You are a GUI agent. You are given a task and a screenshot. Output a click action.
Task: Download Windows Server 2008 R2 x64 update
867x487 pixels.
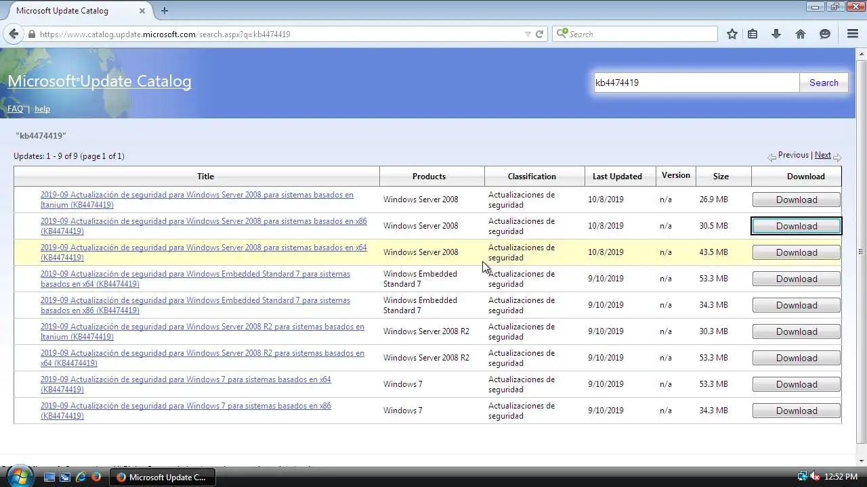point(797,358)
